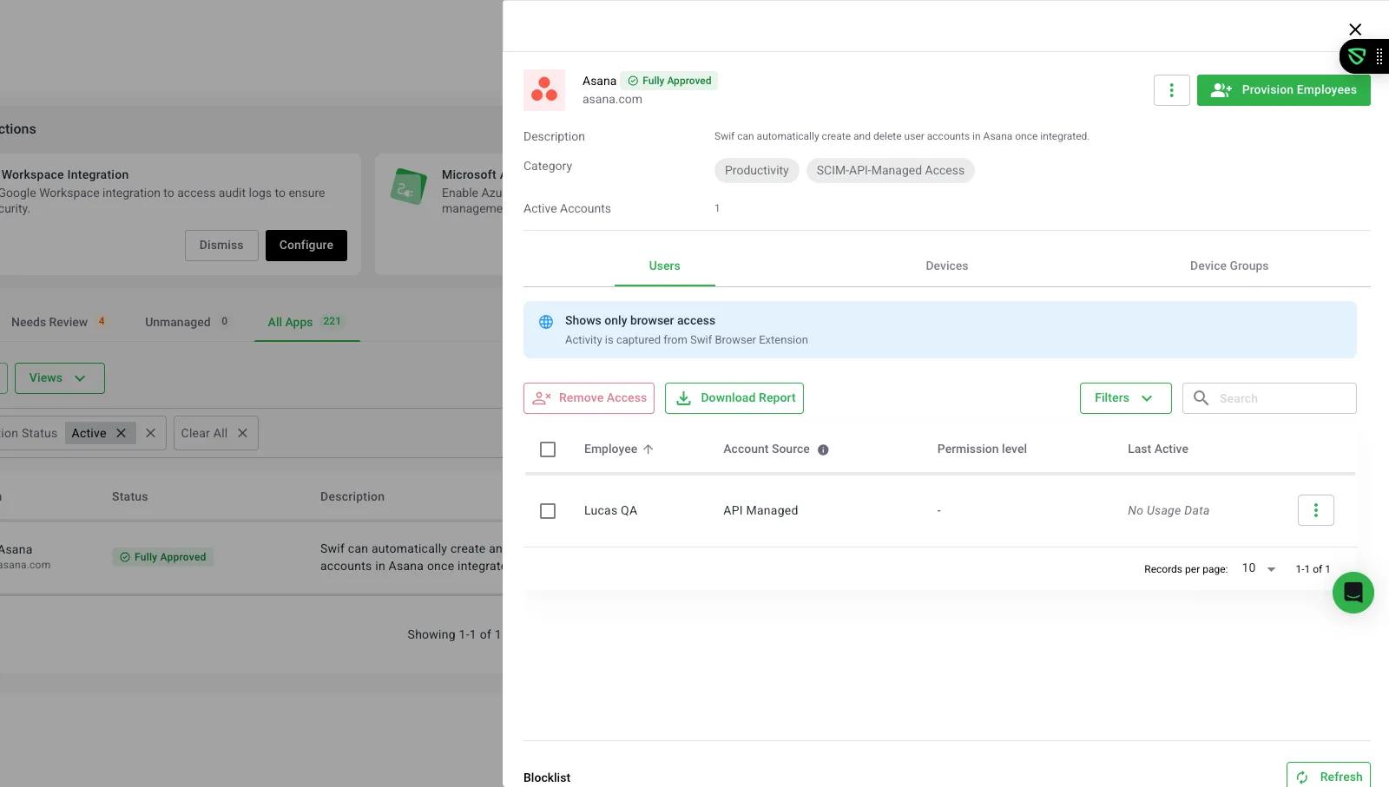Screen dimensions: 1389x787
Task: Click the Download Report button
Action: coord(734,398)
